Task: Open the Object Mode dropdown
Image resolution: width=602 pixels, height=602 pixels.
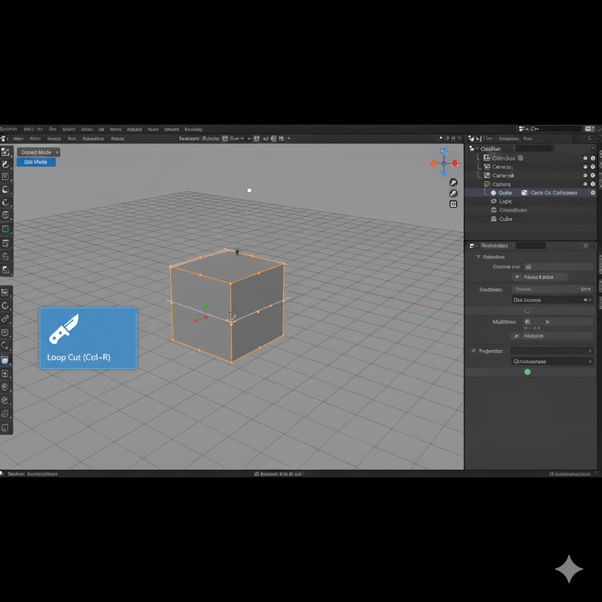Action: 38,152
